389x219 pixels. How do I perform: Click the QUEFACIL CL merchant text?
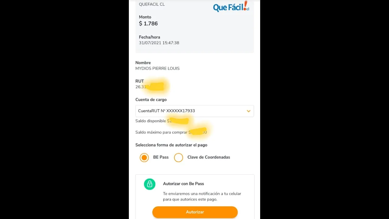point(152,4)
